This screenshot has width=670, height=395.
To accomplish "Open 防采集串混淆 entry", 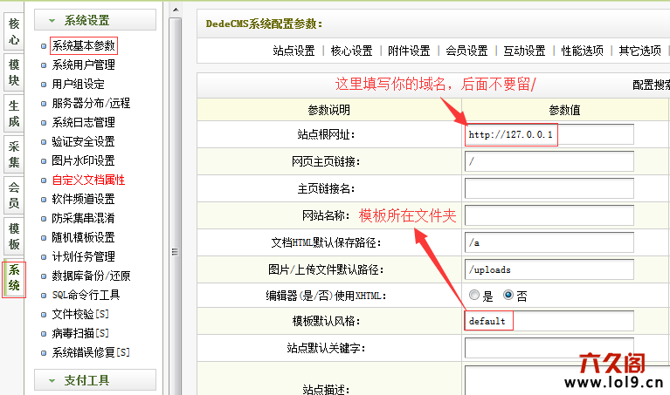I will (x=84, y=218).
